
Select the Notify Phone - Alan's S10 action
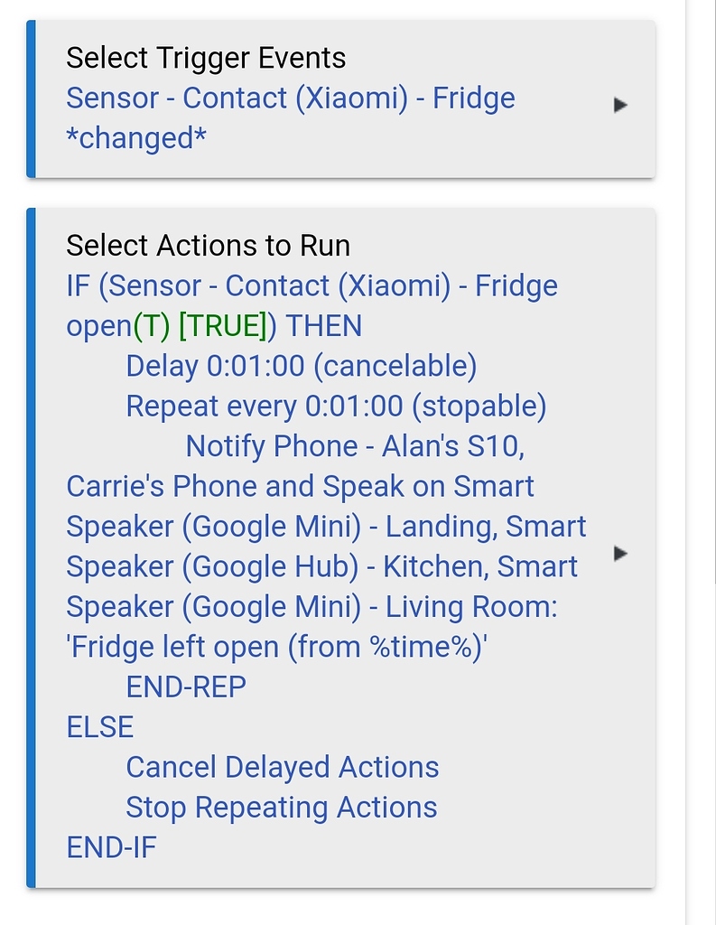click(x=355, y=446)
